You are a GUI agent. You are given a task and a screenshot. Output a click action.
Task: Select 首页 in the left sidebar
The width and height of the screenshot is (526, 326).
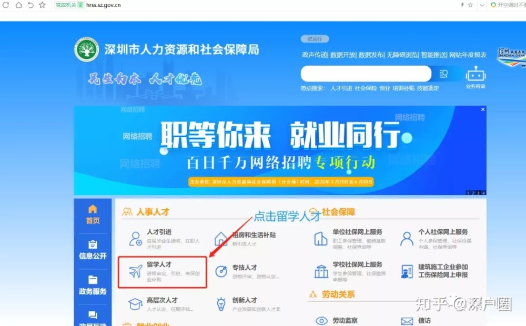pos(93,215)
